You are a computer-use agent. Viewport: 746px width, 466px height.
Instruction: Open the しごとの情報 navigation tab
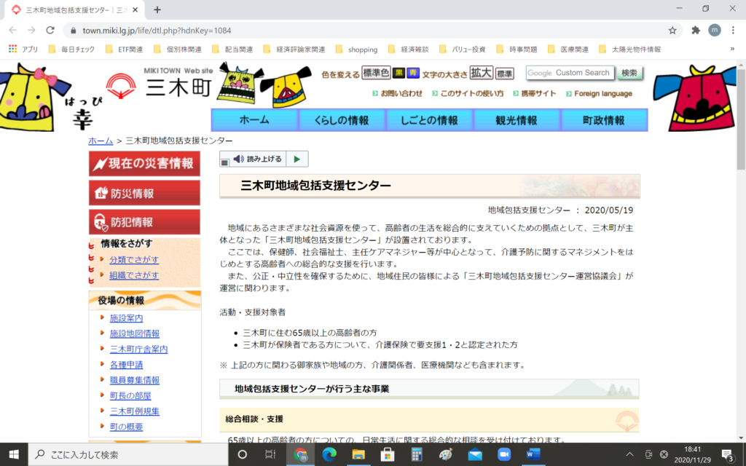pyautogui.click(x=429, y=120)
